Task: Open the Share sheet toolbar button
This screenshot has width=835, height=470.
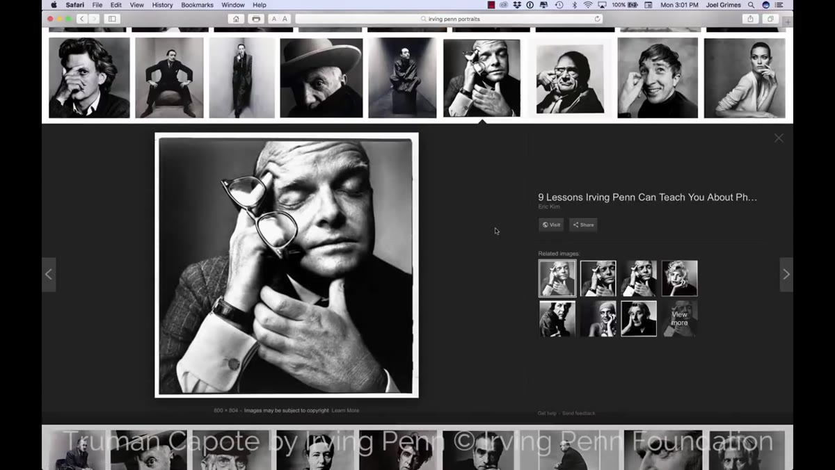Action: [x=750, y=19]
